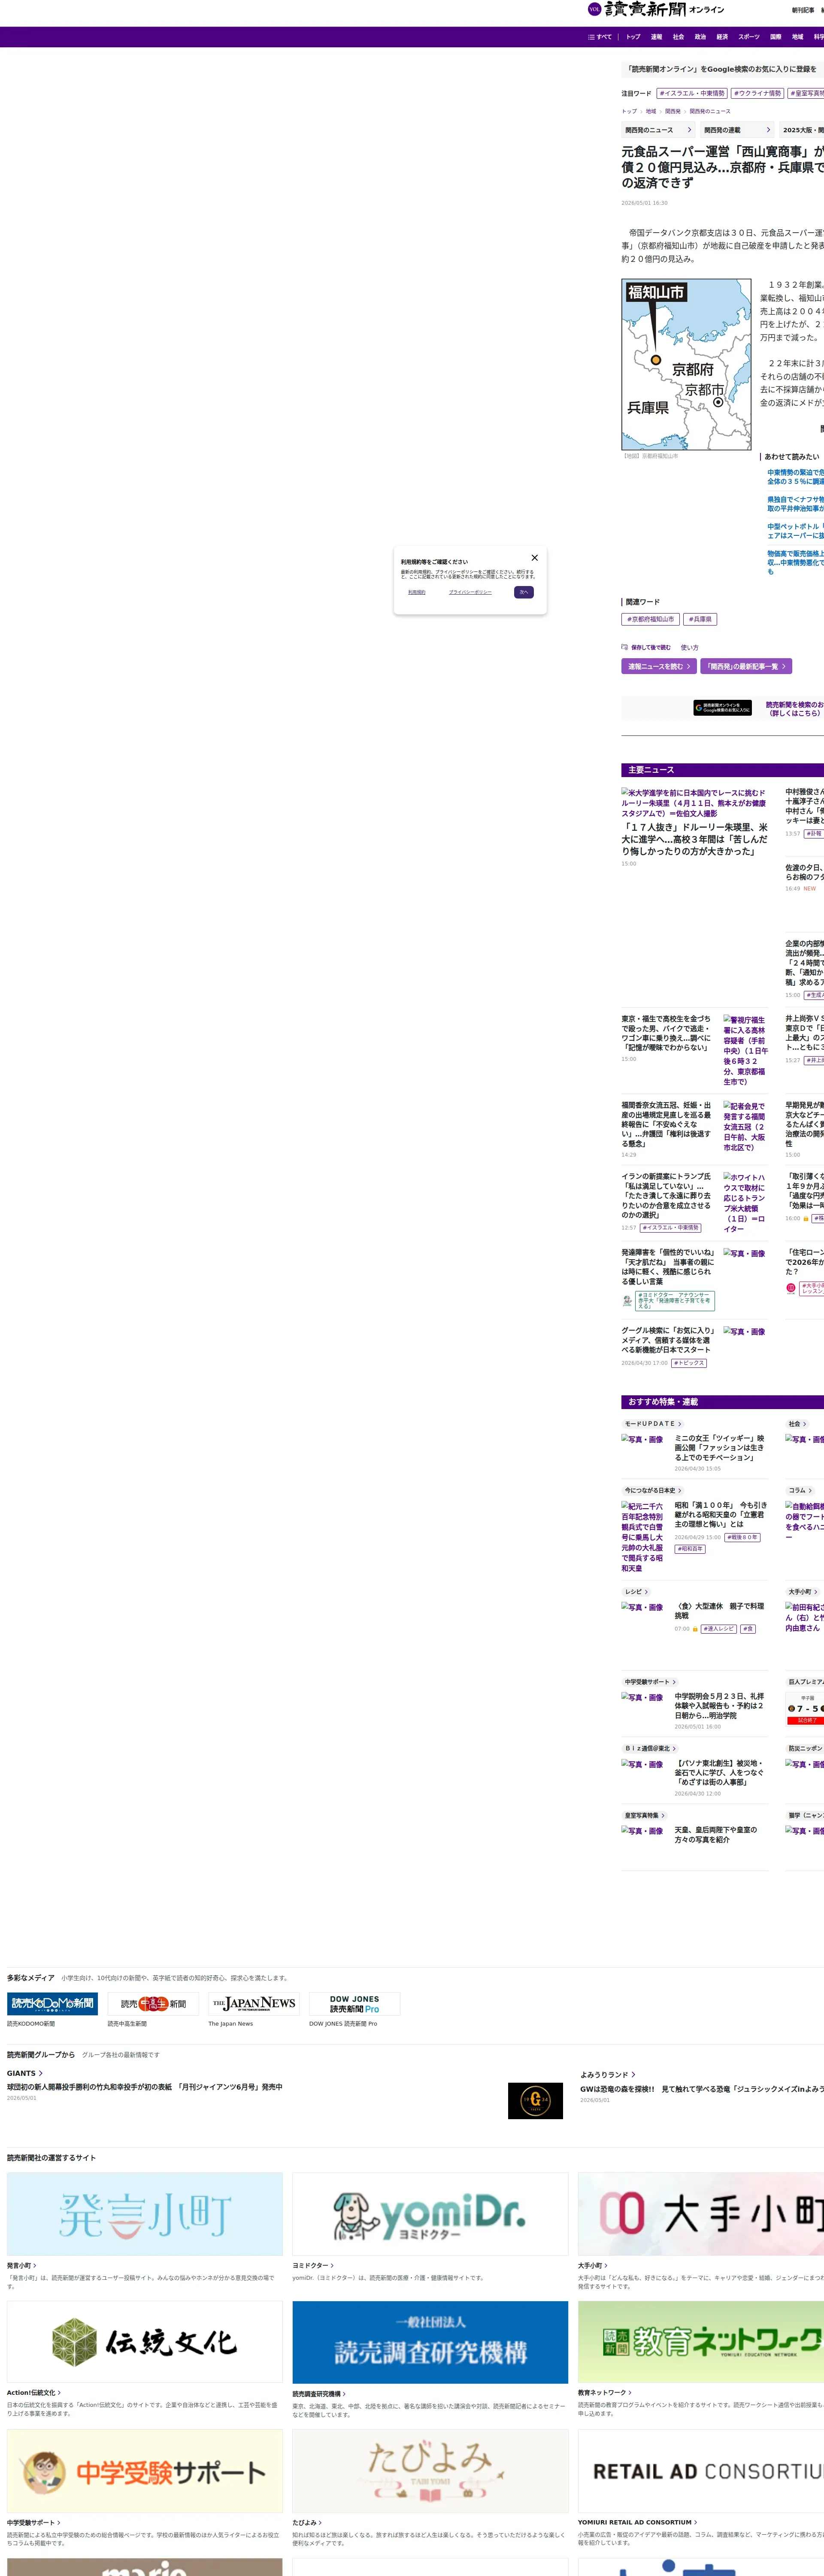Open the プライバシーポリシー link in the popup
The image size is (824, 2576).
[x=470, y=592]
